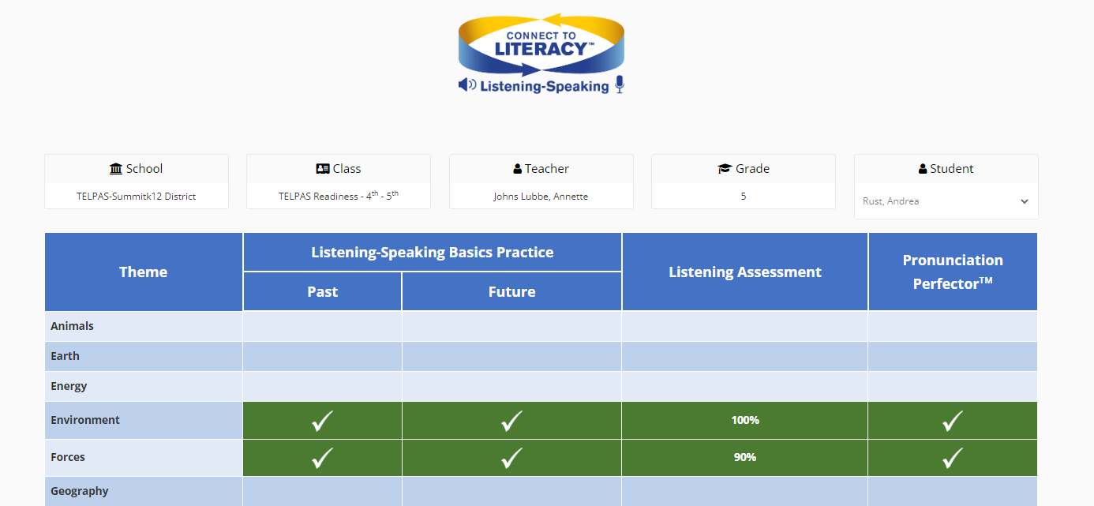Click the Connect to Literacy logo
Image resolution: width=1094 pixels, height=506 pixels.
pos(541,54)
